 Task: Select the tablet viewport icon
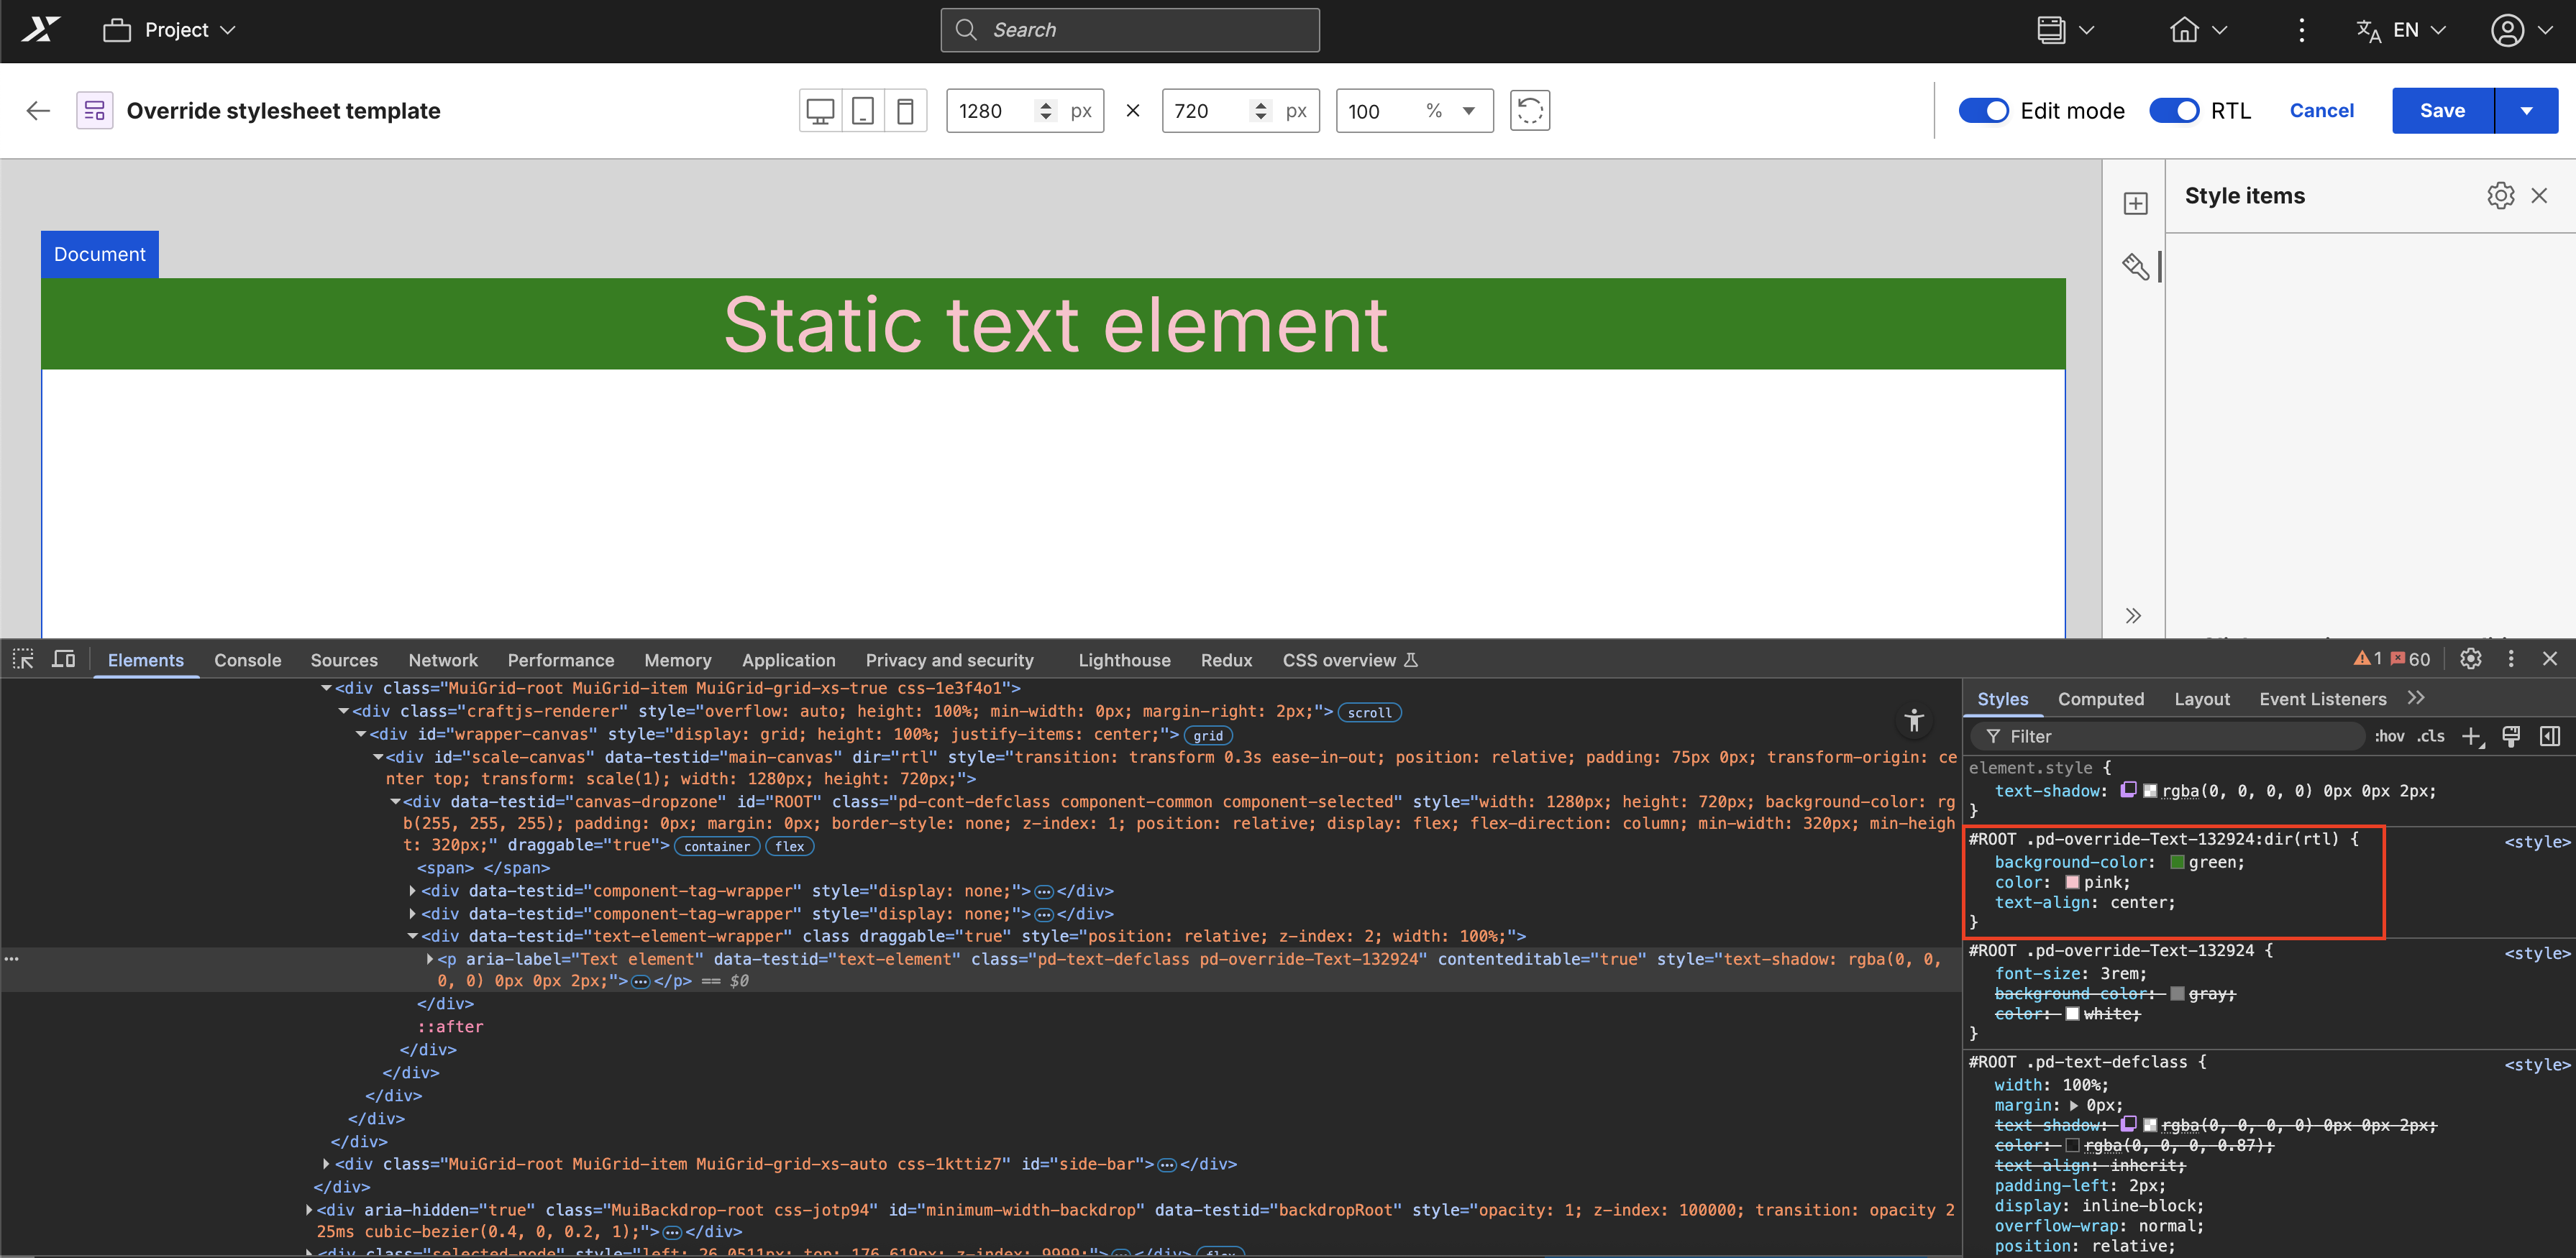863,111
